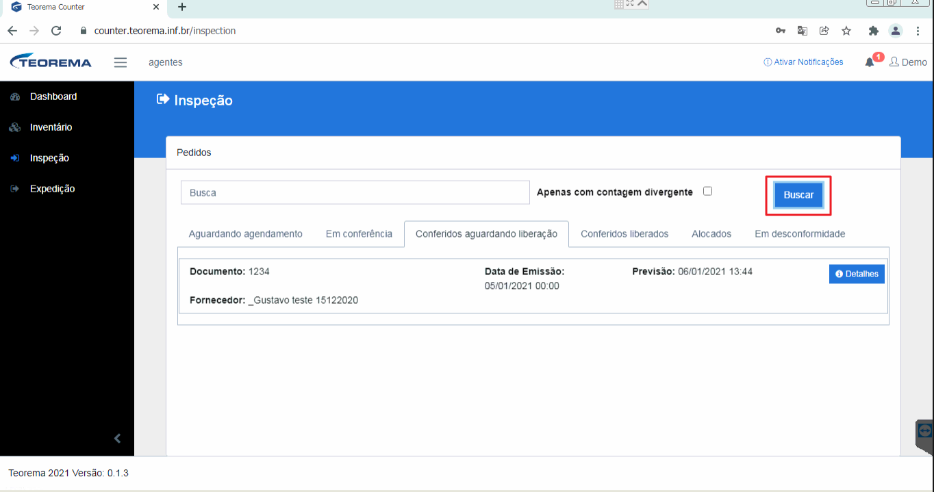934x492 pixels.
Task: Click the notification bell icon
Action: click(870, 62)
